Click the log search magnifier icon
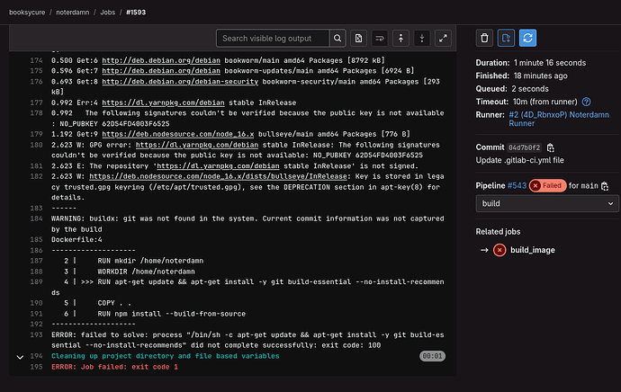The width and height of the screenshot is (621, 392). pyautogui.click(x=337, y=39)
